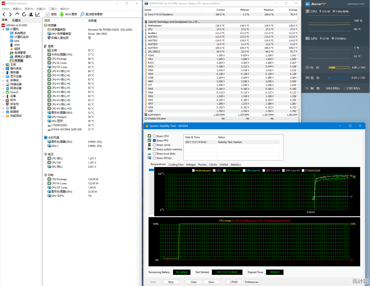The image size is (370, 286).
Task: Expand the 操作系统 tree node
Action: click(3, 69)
